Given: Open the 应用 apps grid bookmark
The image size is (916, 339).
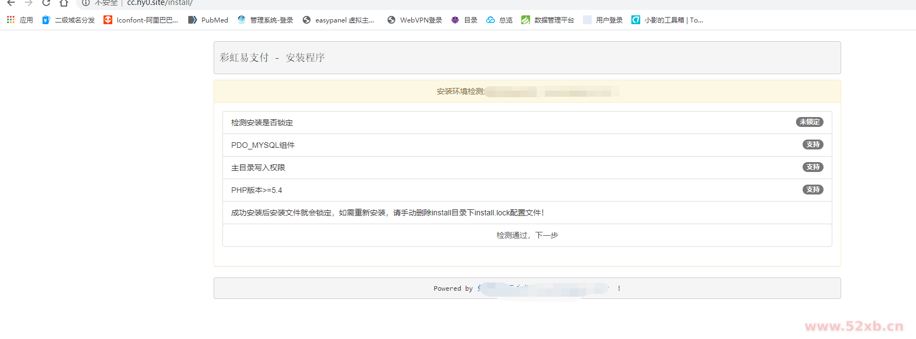Looking at the screenshot, I should pos(20,20).
